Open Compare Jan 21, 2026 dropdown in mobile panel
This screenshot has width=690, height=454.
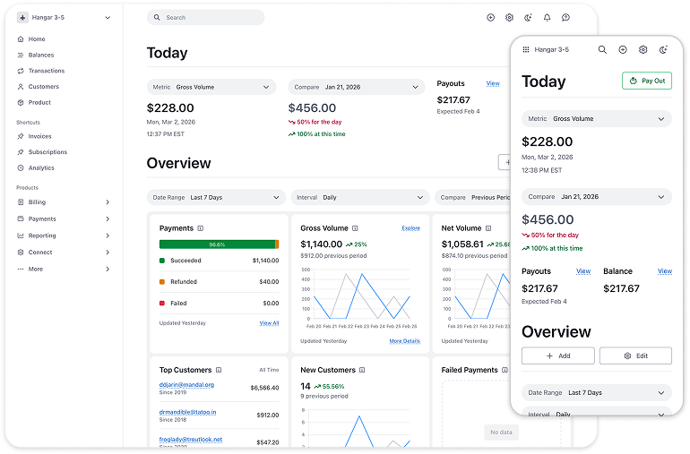tap(597, 197)
